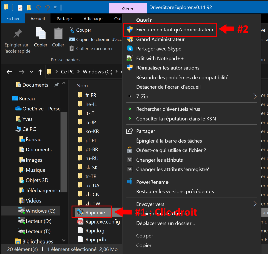Select Windows (C:) in navigation pane
The height and width of the screenshot is (254, 268).
(x=41, y=211)
